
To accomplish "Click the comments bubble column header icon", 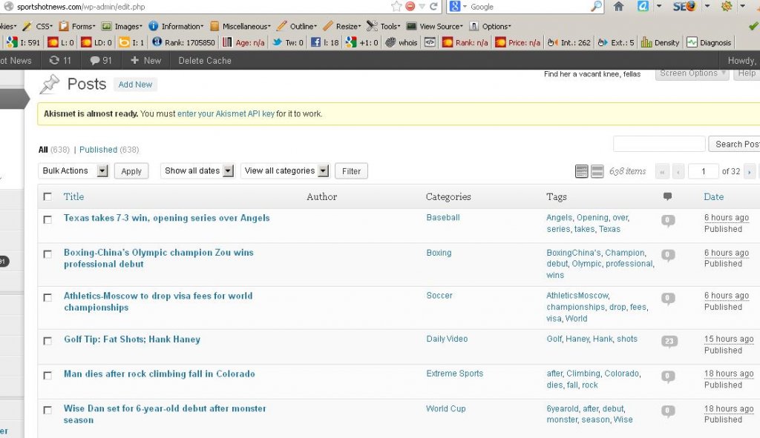I will [667, 196].
